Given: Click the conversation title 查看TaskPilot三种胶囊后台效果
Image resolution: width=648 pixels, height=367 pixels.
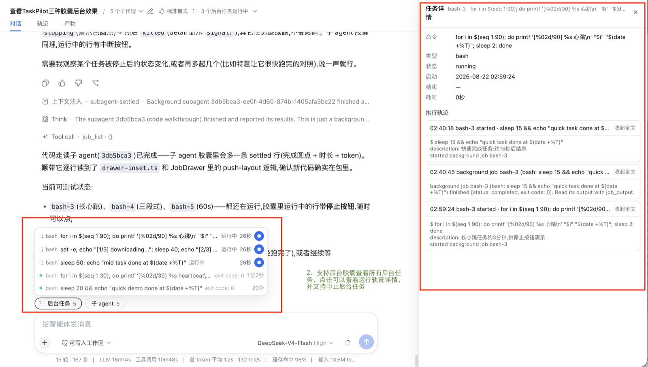Looking at the screenshot, I should (x=53, y=11).
